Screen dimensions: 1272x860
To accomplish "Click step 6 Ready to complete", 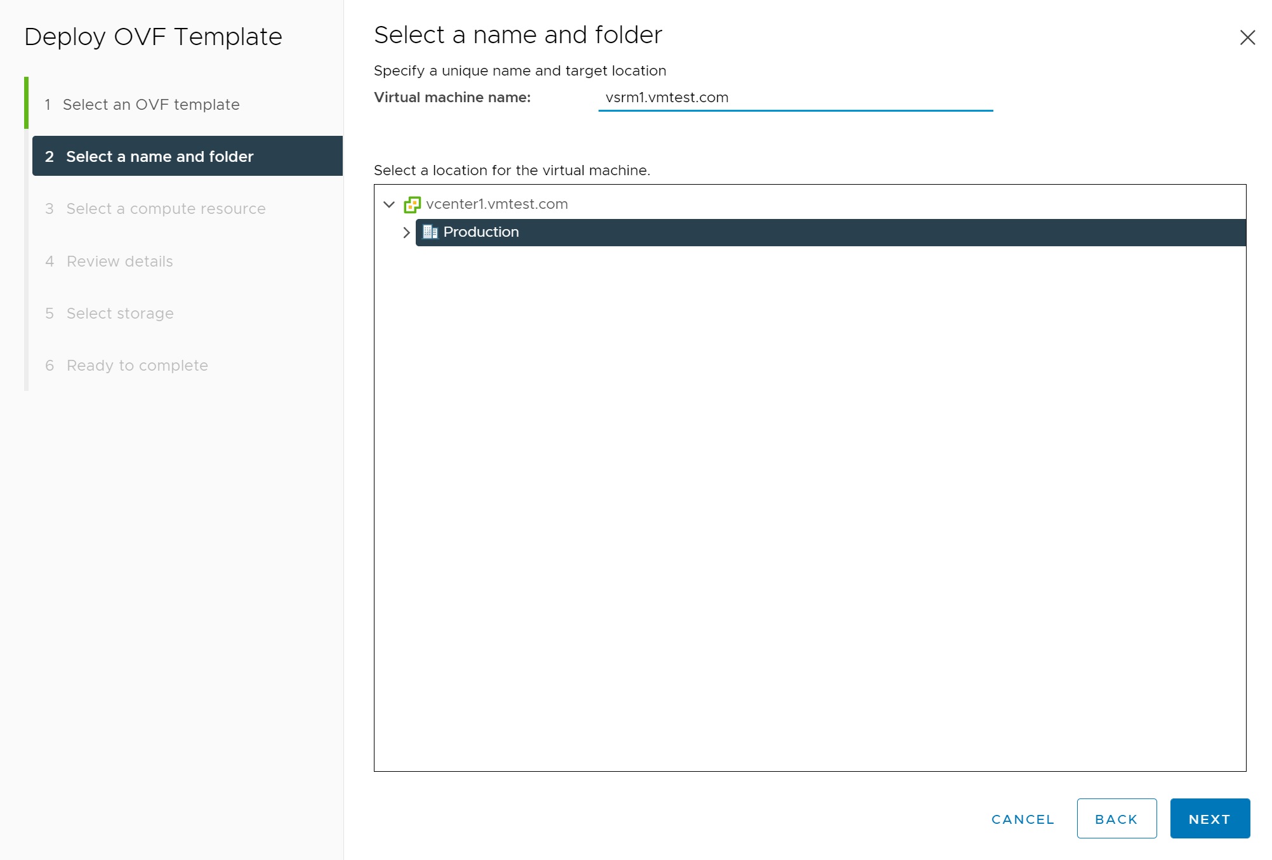I will click(x=137, y=366).
